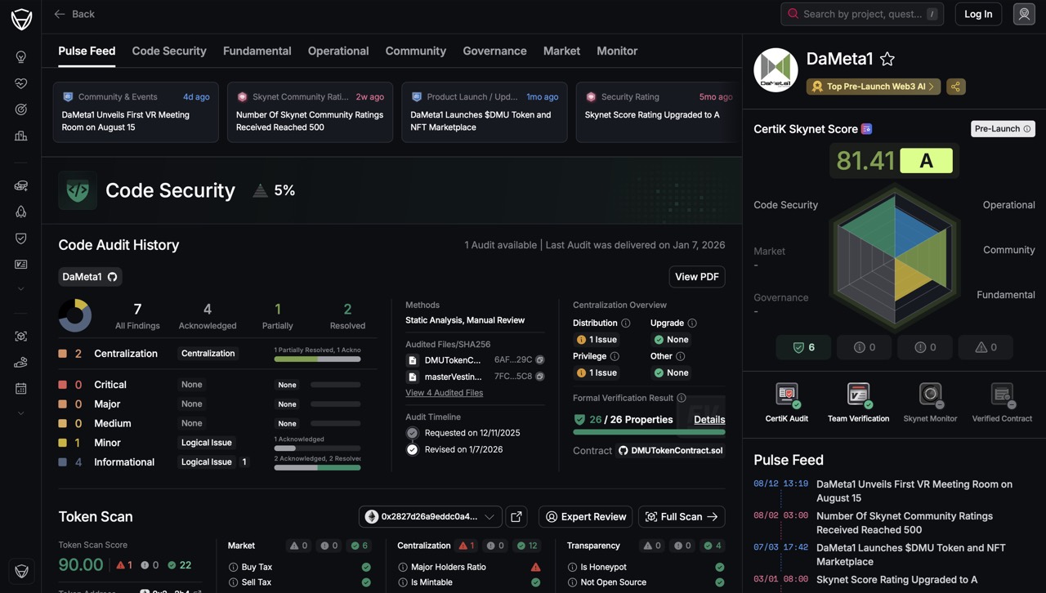Screen dimensions: 1046x593
Task: Click the Verified Contract badge icon
Action: click(1002, 395)
